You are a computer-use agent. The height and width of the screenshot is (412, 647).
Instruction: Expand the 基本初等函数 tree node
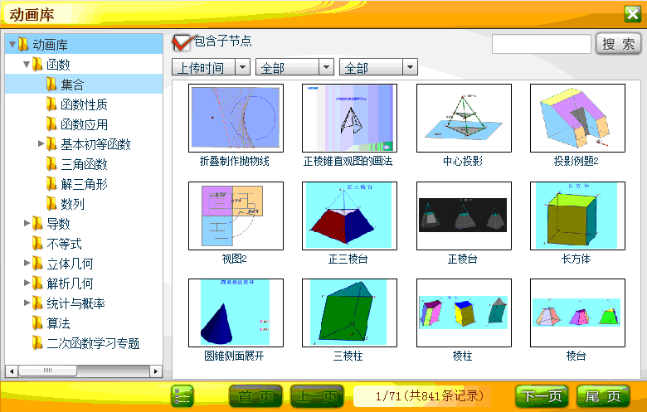click(41, 144)
